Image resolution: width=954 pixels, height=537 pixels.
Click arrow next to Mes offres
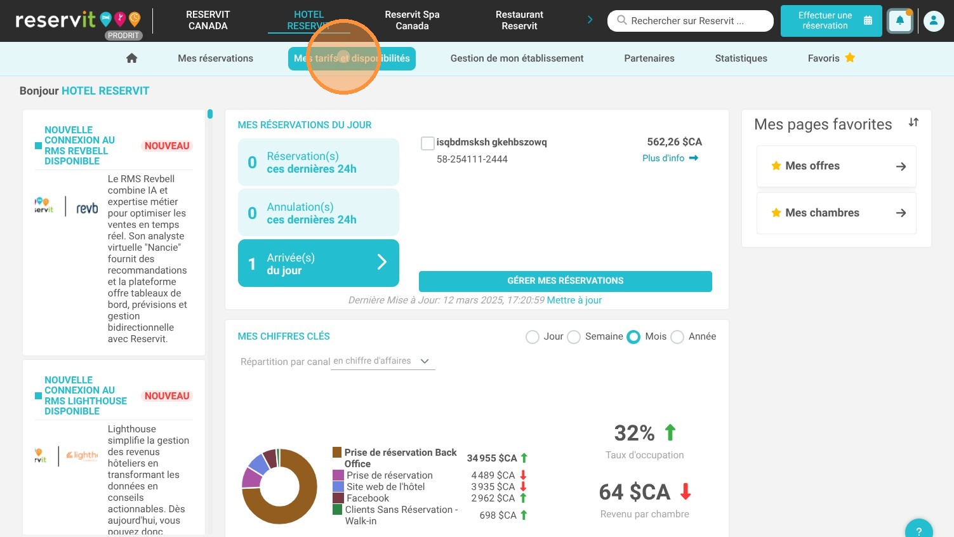901,166
